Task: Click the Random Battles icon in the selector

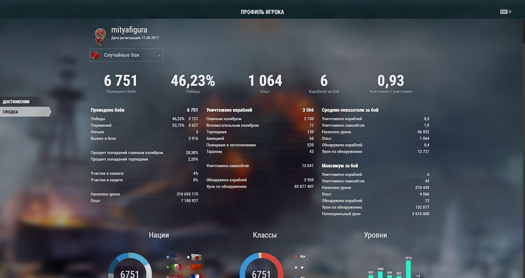Action: coord(95,55)
